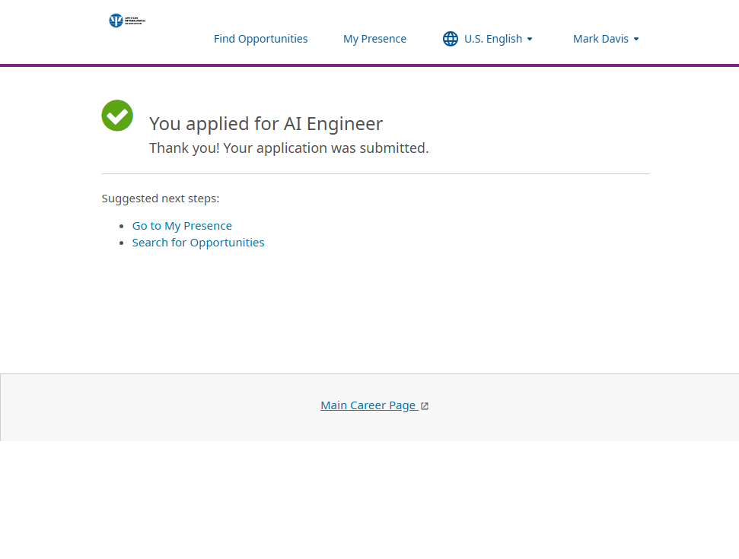The height and width of the screenshot is (559, 739).
Task: Click the green success checkmark icon
Action: 117,116
